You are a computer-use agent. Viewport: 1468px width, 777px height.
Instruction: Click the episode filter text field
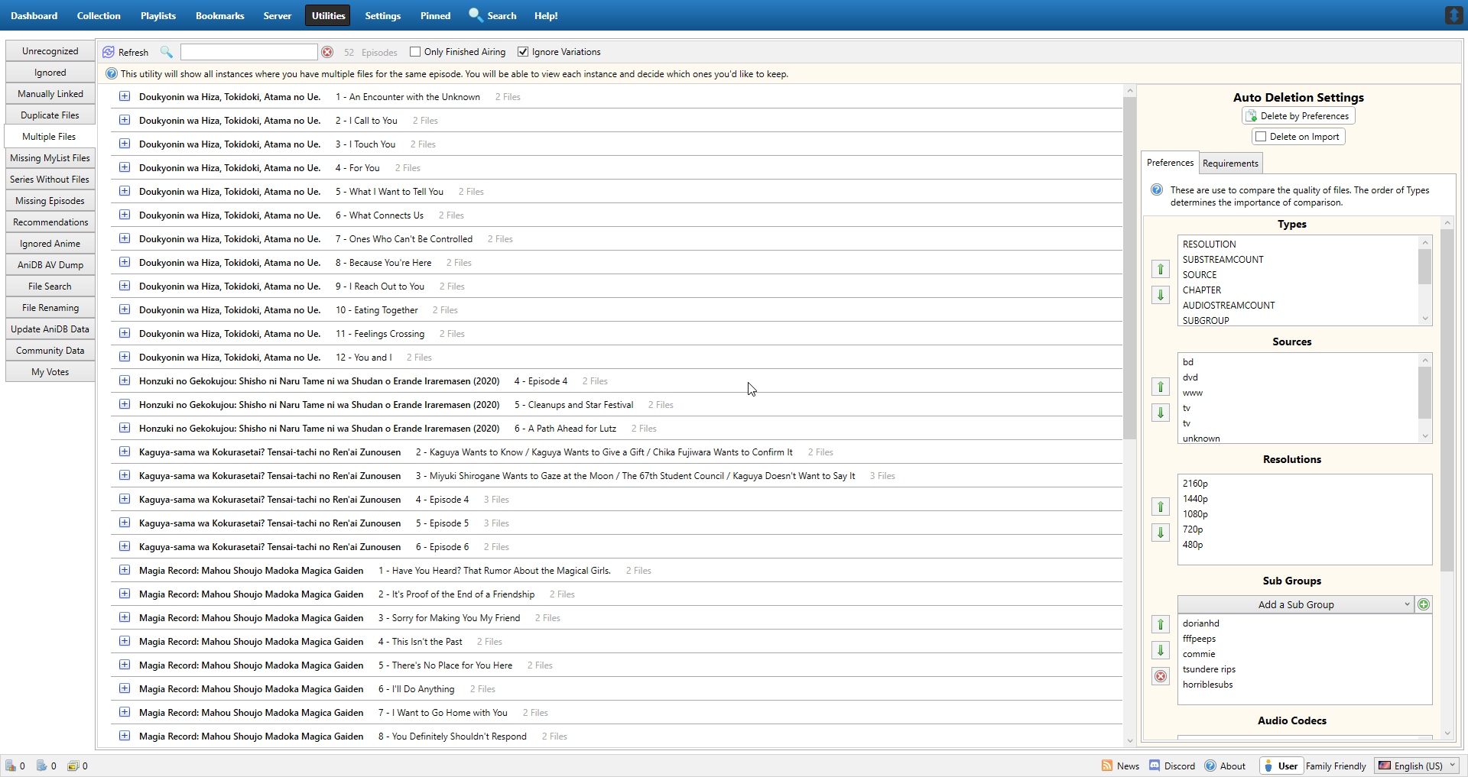click(x=249, y=52)
